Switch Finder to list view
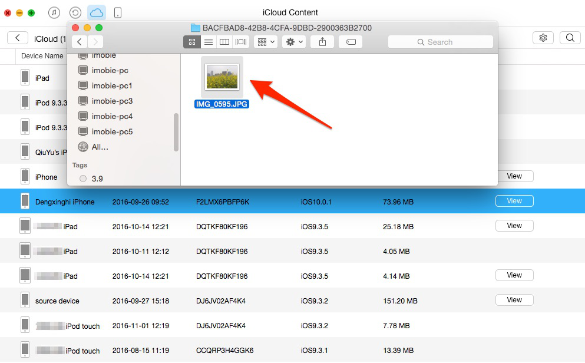 point(209,42)
